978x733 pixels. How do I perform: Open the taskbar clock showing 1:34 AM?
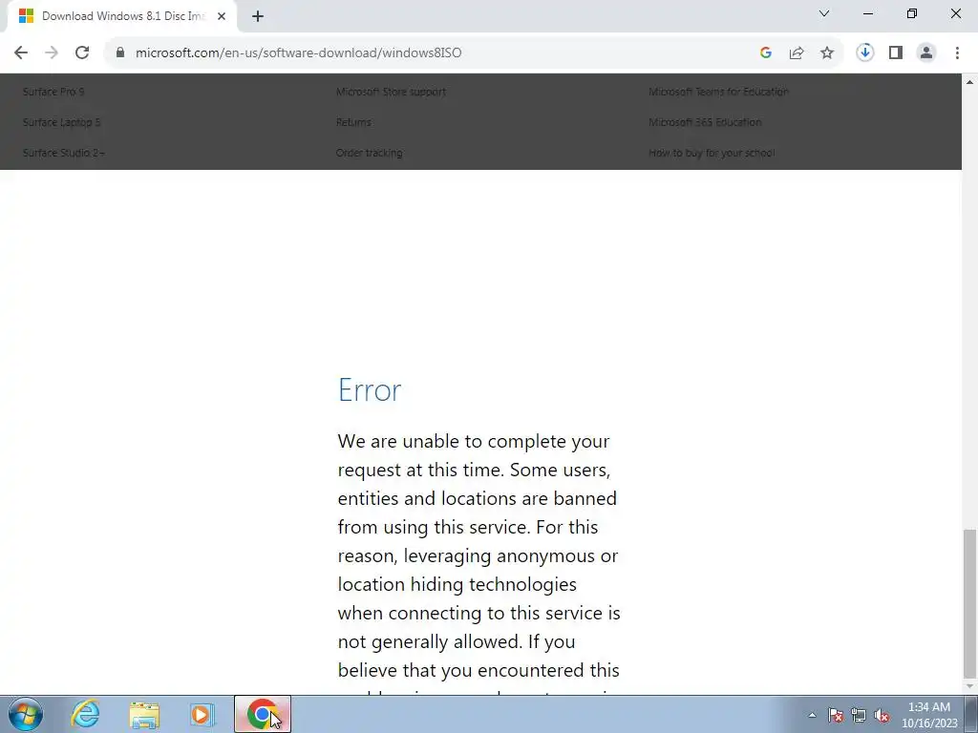tap(929, 715)
